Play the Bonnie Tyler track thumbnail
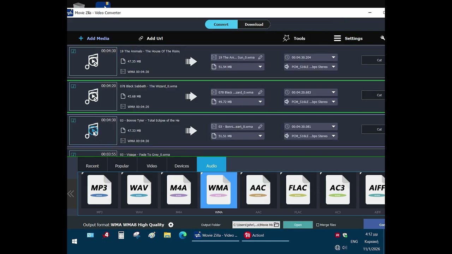Image resolution: width=452 pixels, height=254 pixels. tap(93, 131)
